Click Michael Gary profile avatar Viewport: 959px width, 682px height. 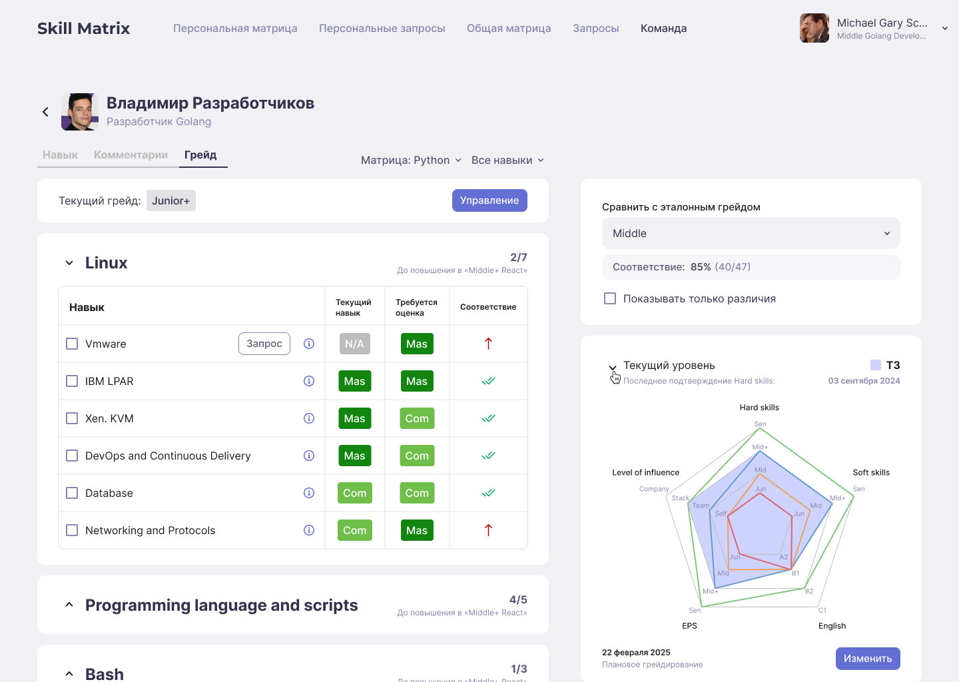click(814, 28)
